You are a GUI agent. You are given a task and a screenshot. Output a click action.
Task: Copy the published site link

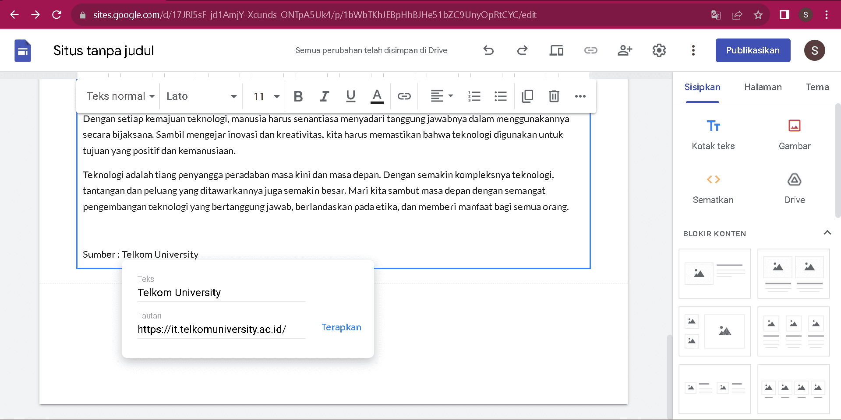click(590, 50)
